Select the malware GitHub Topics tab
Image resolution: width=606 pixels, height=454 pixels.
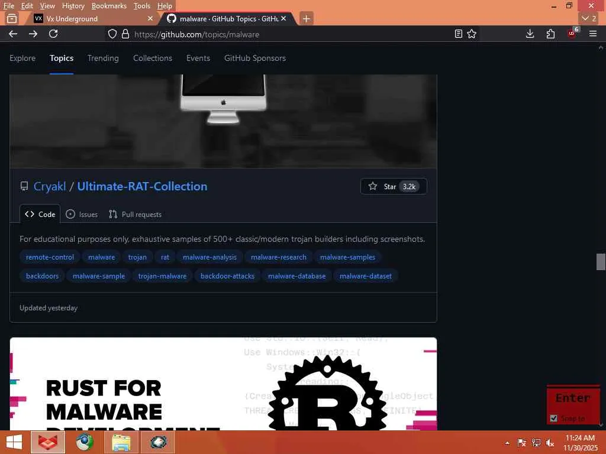click(228, 18)
